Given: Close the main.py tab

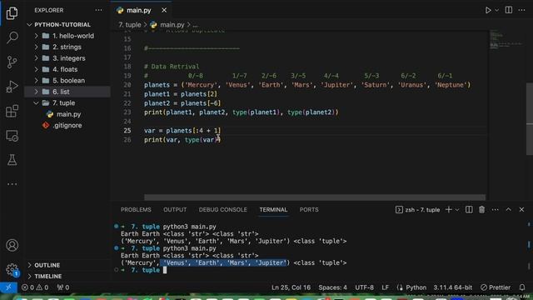Looking at the screenshot, I should [164, 10].
